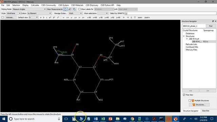
Task: Rotate view with x+90
Action: [x=95, y=18]
